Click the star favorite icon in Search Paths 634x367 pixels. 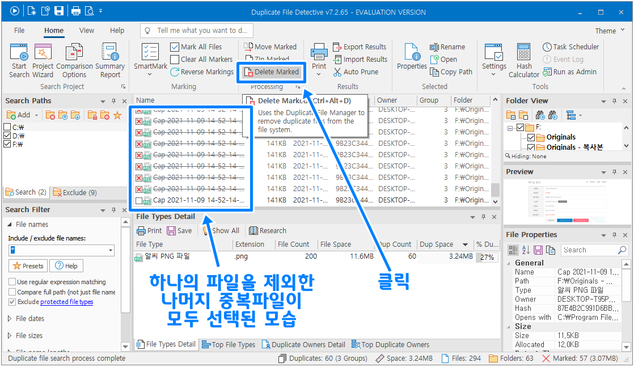117,115
